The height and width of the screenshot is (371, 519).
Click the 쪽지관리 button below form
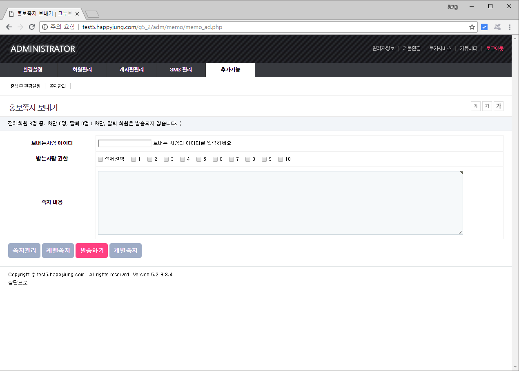(25, 251)
